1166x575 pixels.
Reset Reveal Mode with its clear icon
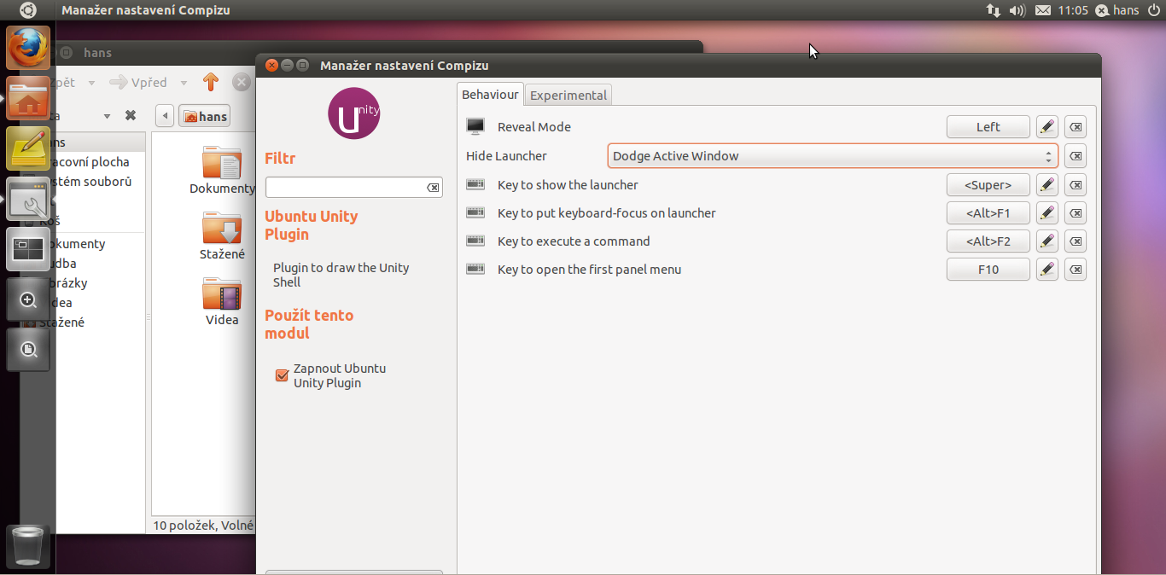(x=1076, y=127)
